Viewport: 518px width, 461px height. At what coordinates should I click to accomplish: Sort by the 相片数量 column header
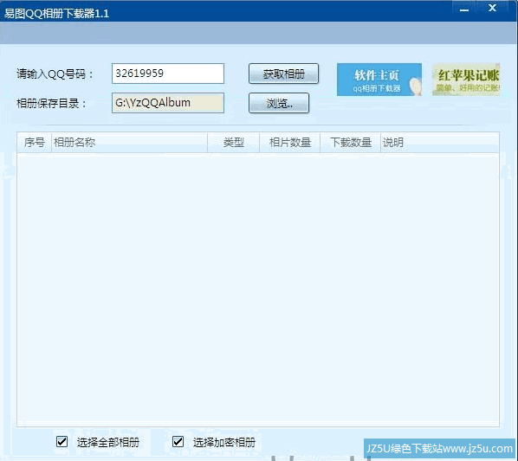coord(289,143)
